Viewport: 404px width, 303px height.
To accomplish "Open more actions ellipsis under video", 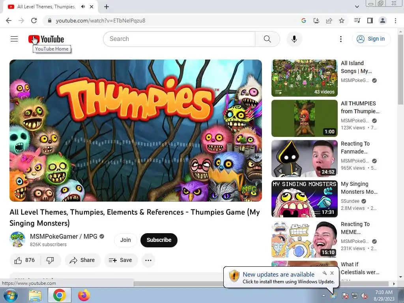I will point(148,260).
